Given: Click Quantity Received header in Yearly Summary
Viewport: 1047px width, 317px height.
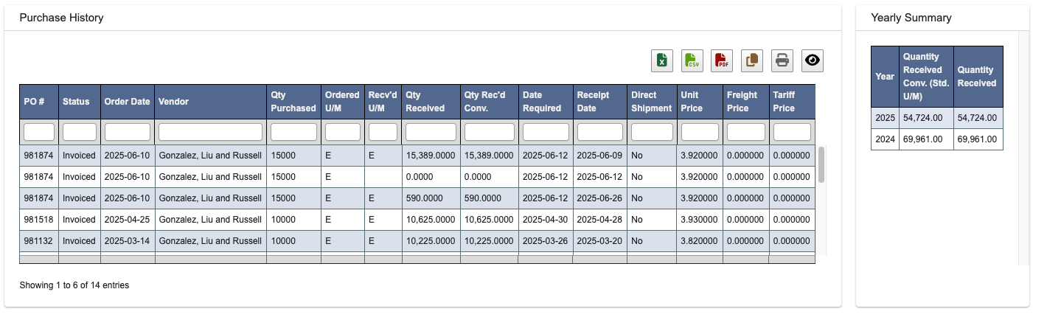Looking at the screenshot, I should click(x=978, y=77).
